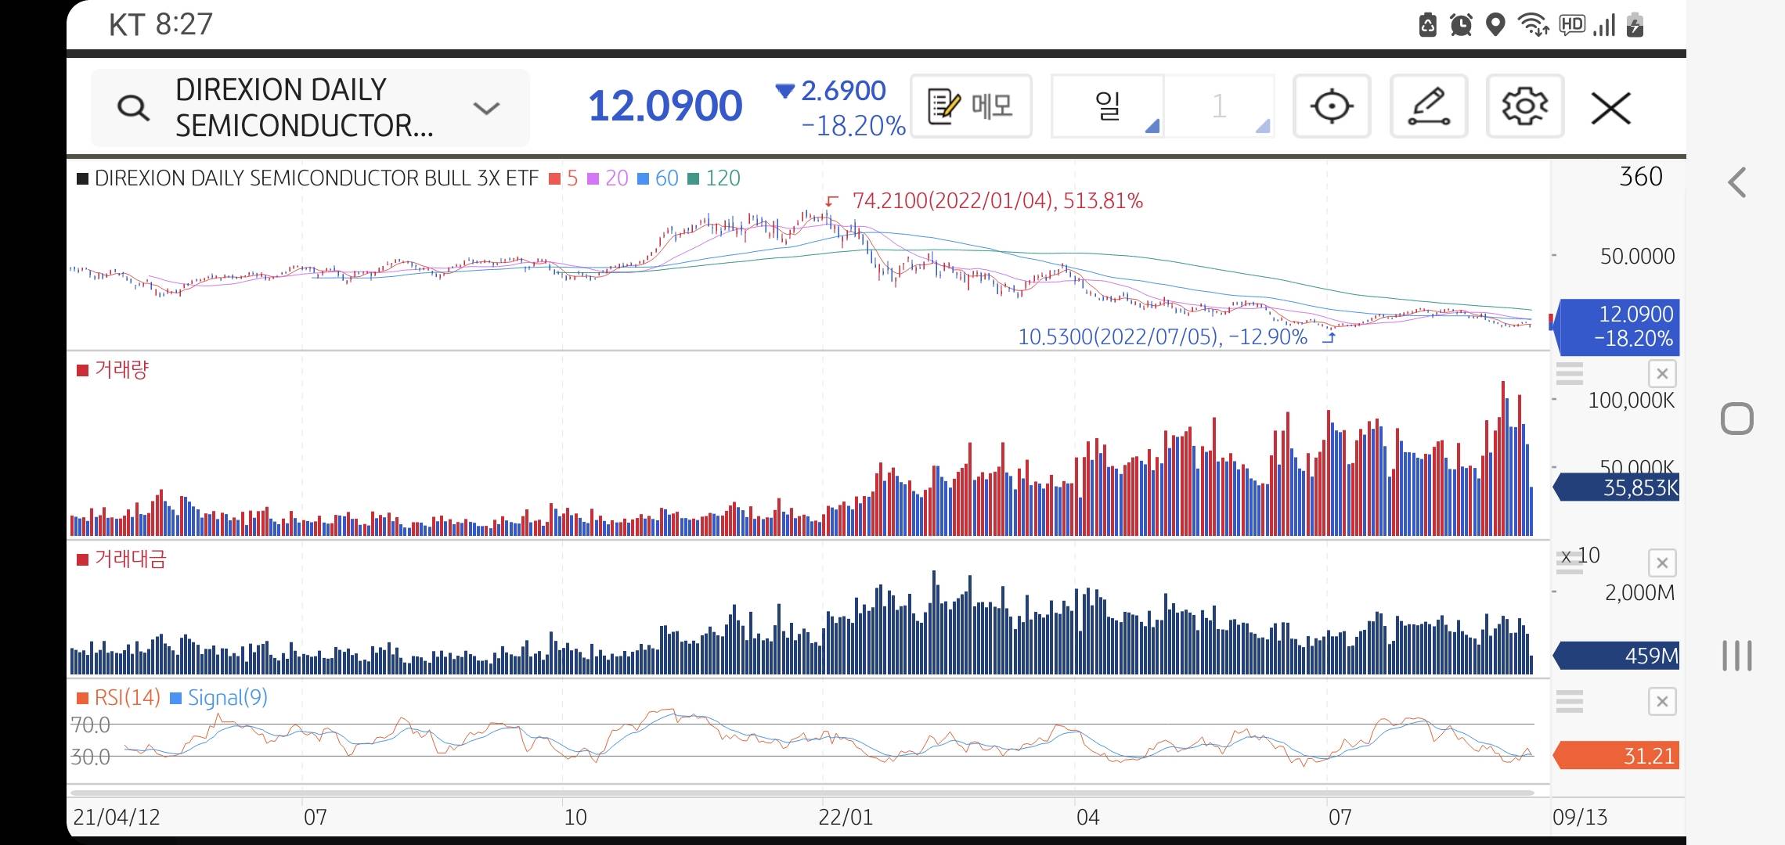Tap the search magnifier icon

pos(133,108)
